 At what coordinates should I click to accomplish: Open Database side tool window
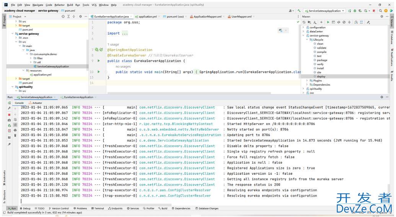click(x=392, y=38)
